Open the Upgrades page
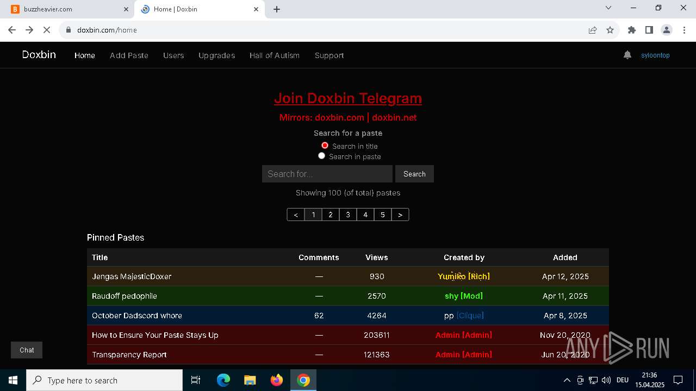This screenshot has width=696, height=391. point(216,55)
